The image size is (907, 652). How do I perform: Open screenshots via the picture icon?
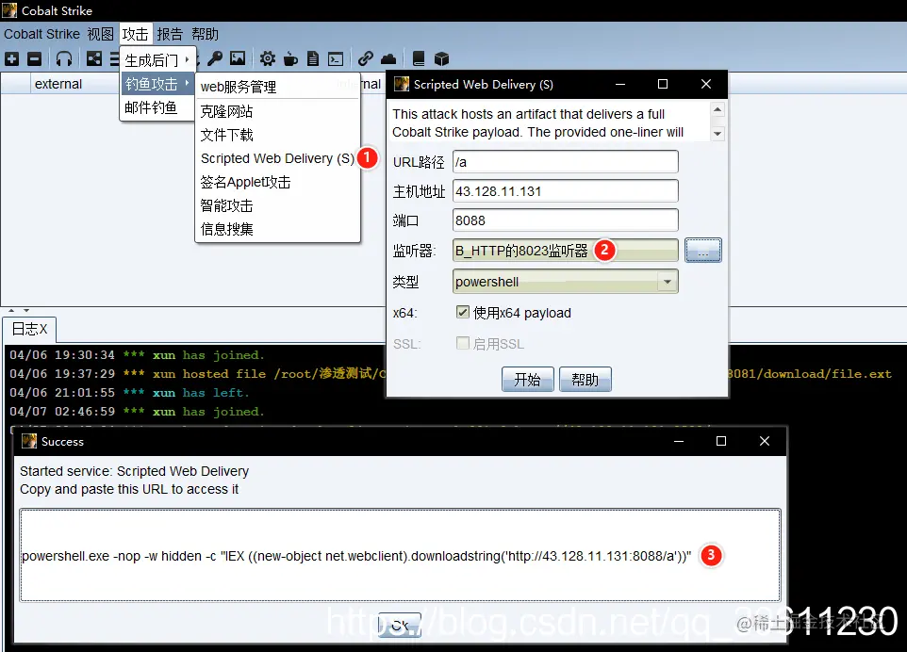238,58
